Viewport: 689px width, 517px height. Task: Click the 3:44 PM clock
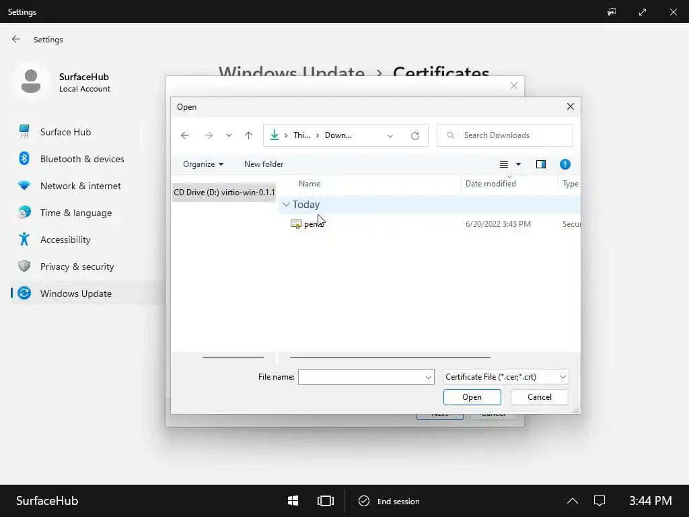651,501
